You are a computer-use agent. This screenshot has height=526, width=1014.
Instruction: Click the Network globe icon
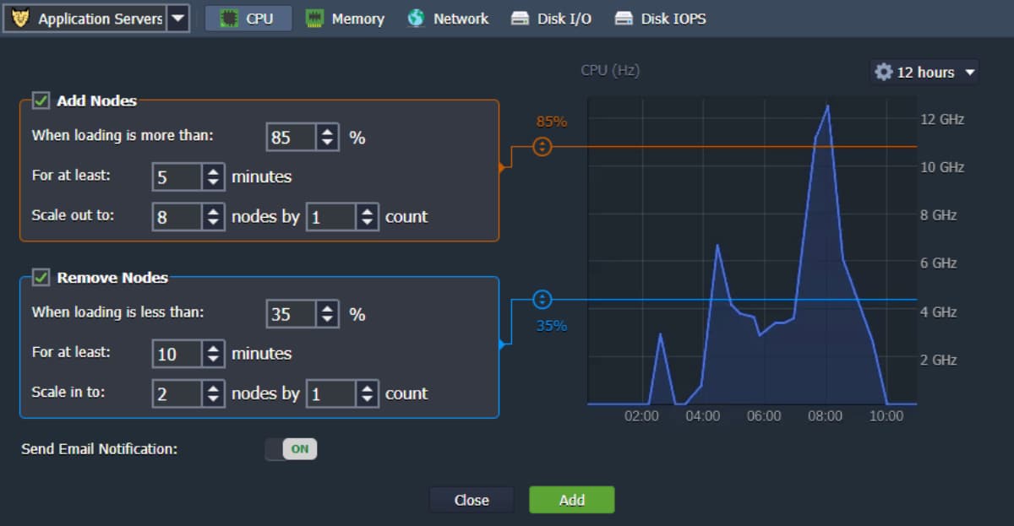point(416,19)
